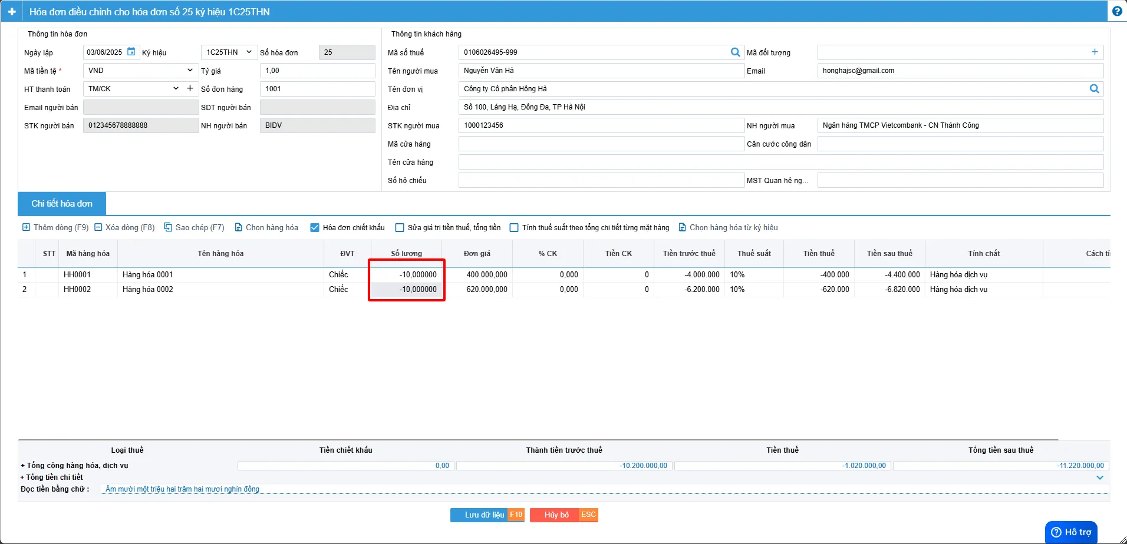Viewport: 1127px width, 544px height.
Task: Add payment method plus icon
Action: coord(190,88)
